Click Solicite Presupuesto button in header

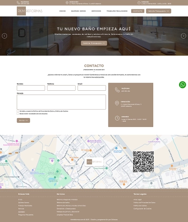(158, 11)
